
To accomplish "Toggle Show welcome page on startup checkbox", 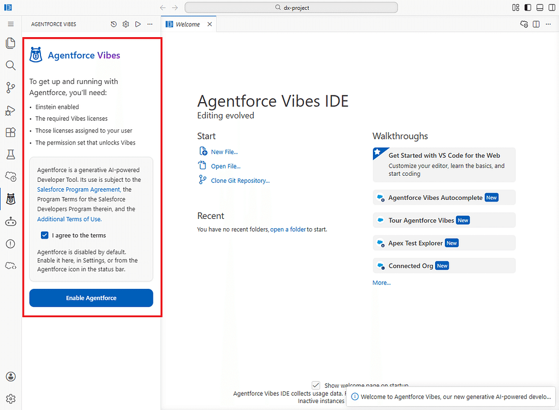I will pos(316,385).
